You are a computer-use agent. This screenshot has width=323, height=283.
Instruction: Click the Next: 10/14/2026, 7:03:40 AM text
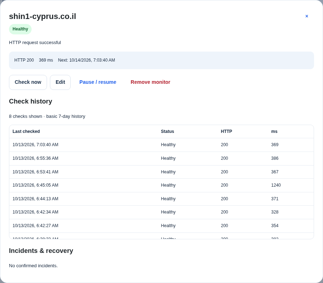[x=86, y=60]
